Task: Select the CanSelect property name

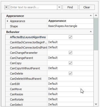Action: 16,105
